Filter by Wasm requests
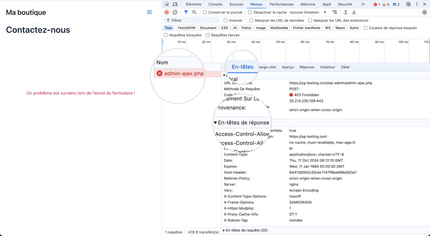Screen dimensions: 430x236 340,28
